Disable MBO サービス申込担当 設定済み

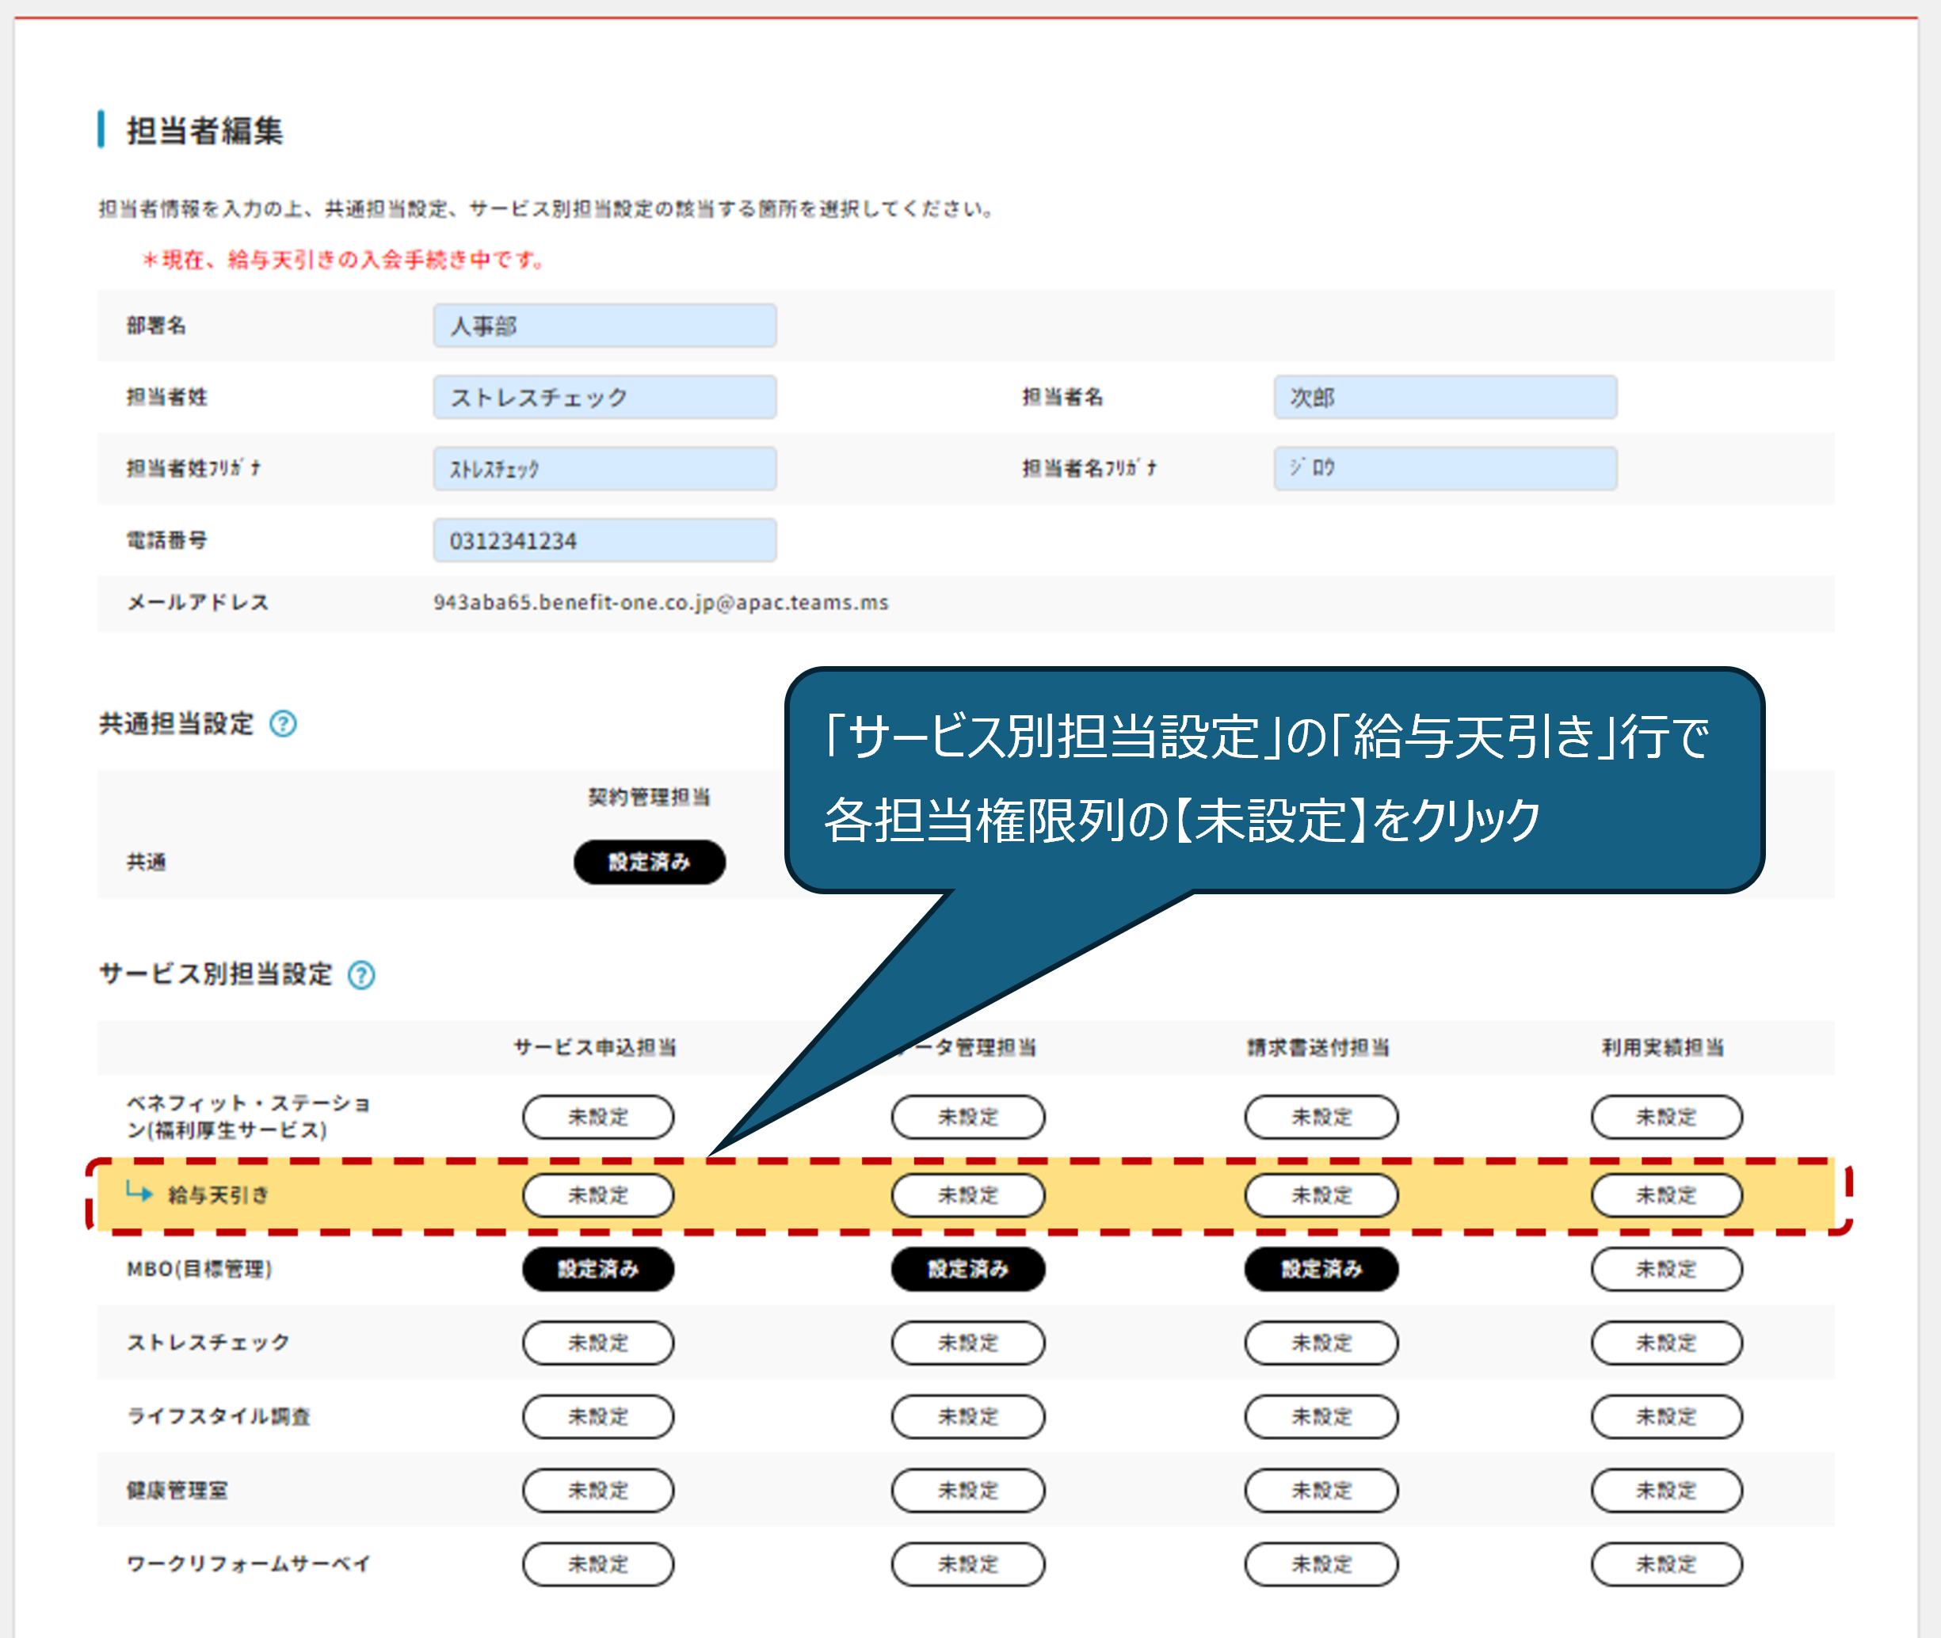[598, 1268]
